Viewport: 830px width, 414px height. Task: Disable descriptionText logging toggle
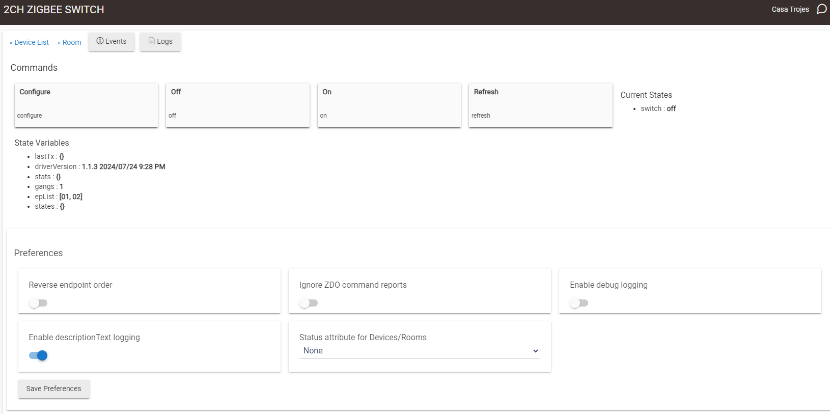pyautogui.click(x=38, y=355)
